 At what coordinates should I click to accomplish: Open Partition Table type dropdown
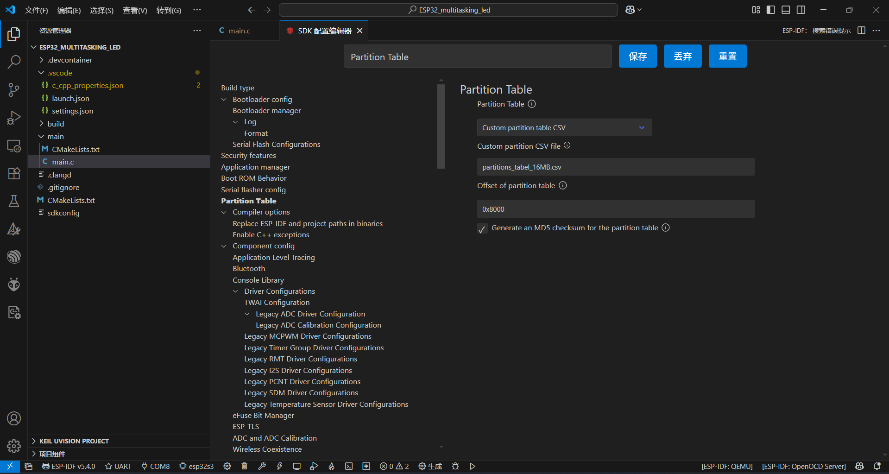564,127
